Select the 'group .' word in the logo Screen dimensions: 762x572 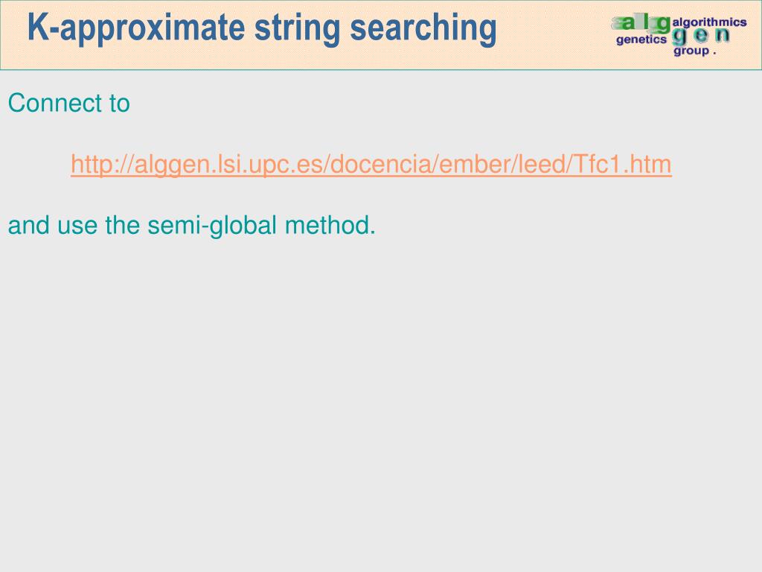pyautogui.click(x=694, y=51)
